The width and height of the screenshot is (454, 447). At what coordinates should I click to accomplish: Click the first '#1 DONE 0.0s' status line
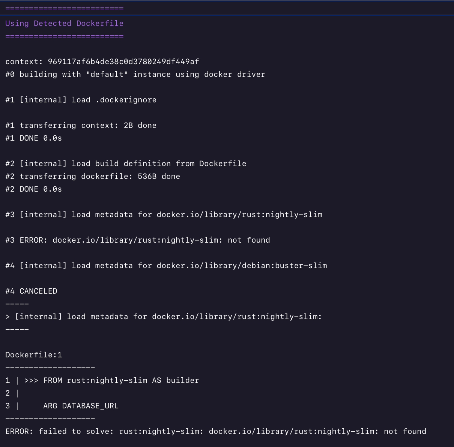pos(33,138)
